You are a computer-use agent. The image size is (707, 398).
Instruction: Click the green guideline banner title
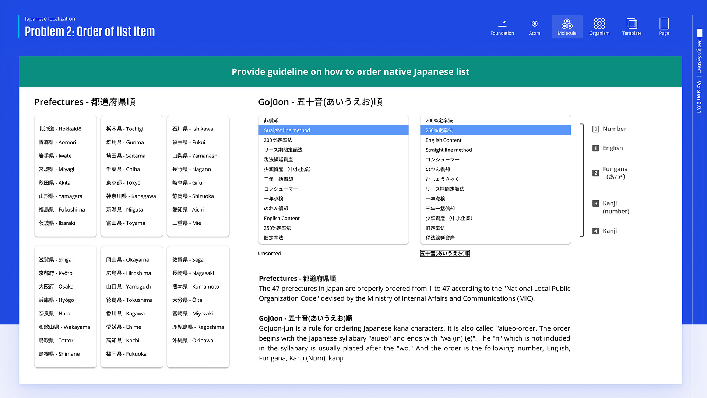[351, 72]
